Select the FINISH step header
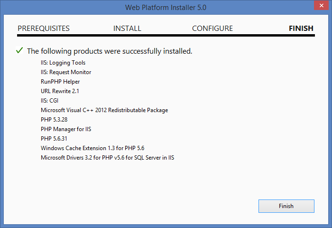 [x=301, y=28]
